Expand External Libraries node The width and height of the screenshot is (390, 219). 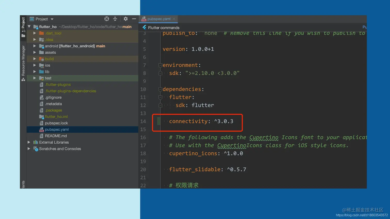coord(29,142)
